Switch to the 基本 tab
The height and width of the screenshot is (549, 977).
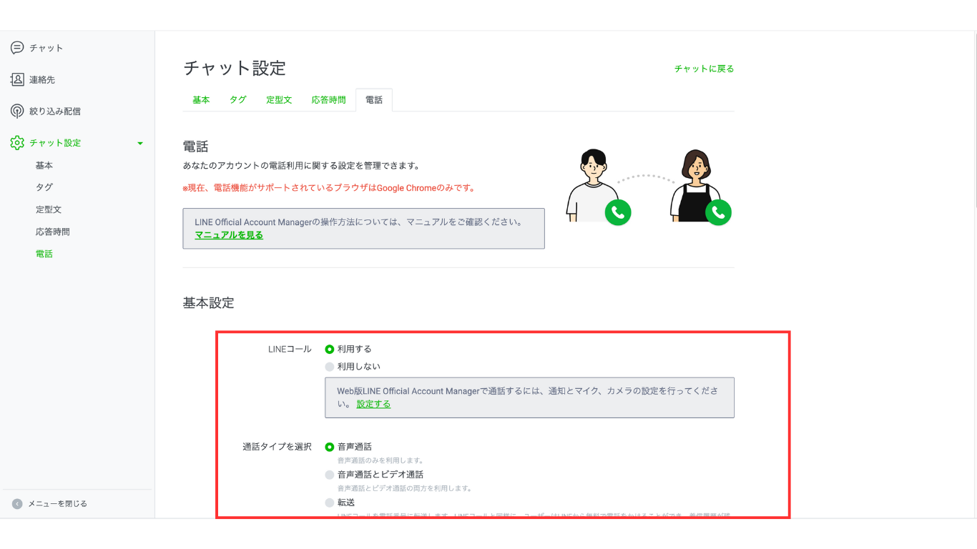click(x=201, y=100)
